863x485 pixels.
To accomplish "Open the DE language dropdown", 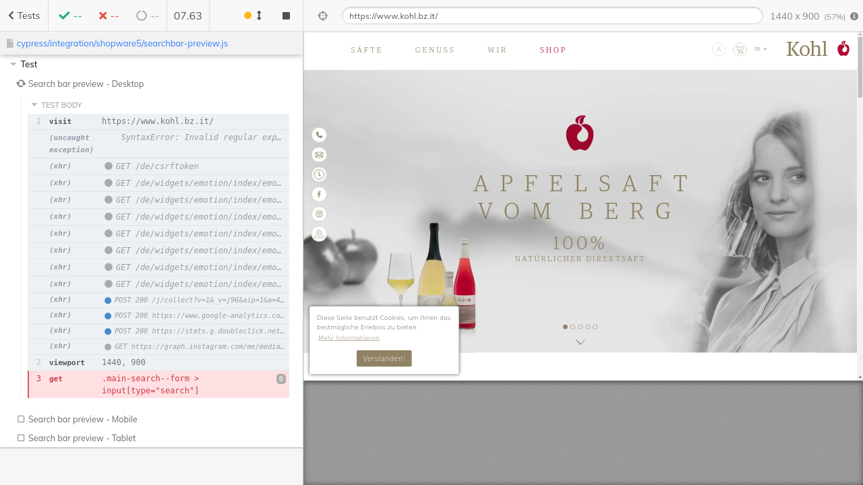I will [x=761, y=49].
